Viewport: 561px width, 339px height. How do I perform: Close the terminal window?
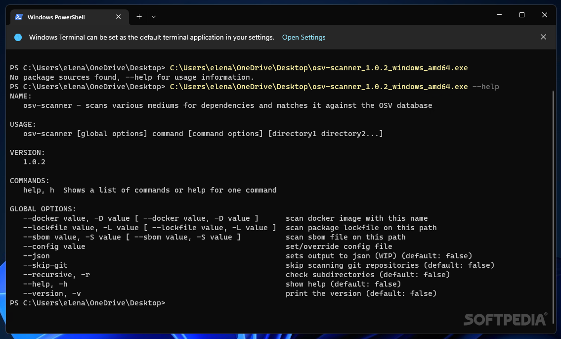coord(545,15)
